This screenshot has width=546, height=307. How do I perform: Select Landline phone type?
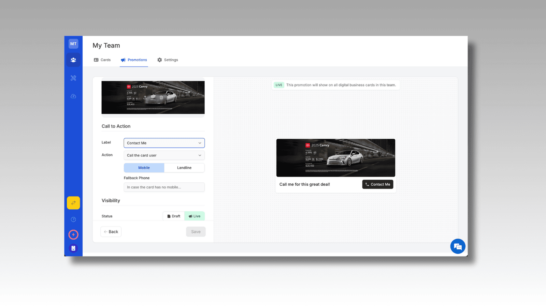pos(184,168)
